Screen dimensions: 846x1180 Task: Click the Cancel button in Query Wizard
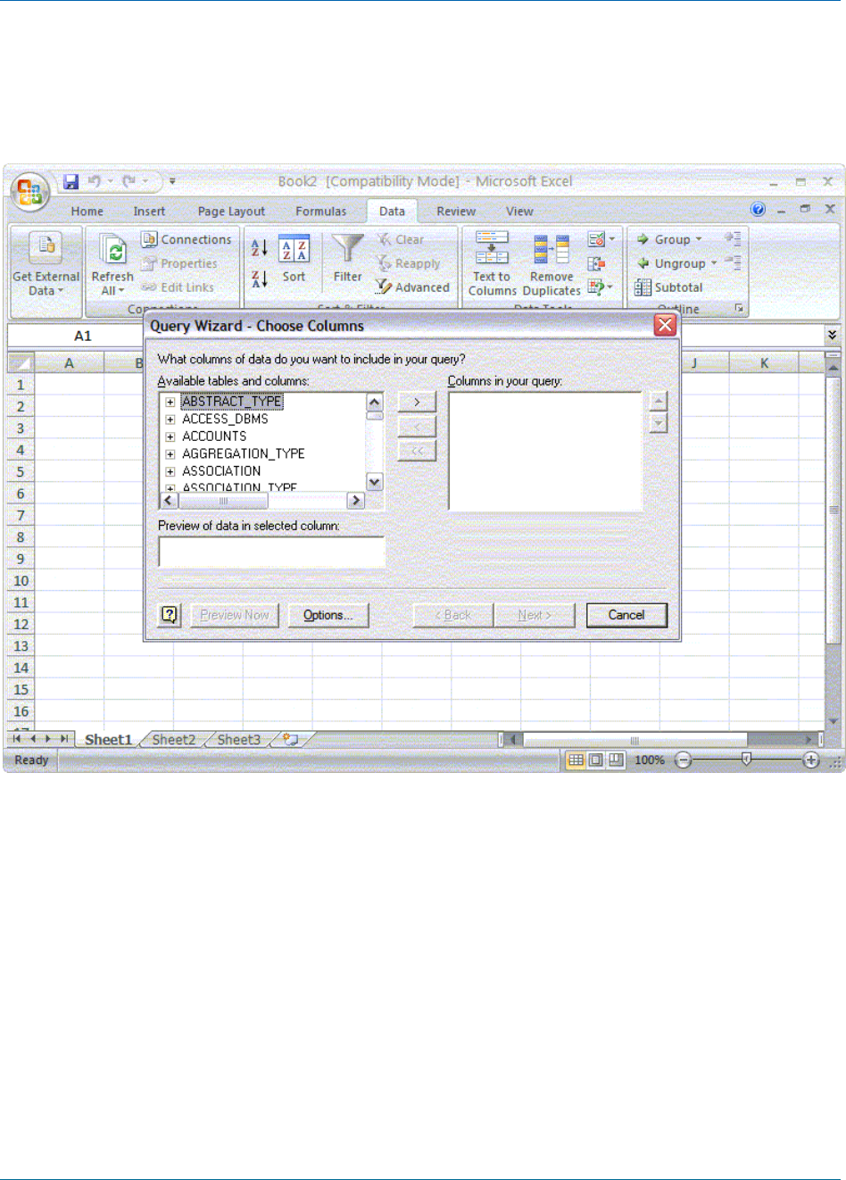[x=626, y=615]
